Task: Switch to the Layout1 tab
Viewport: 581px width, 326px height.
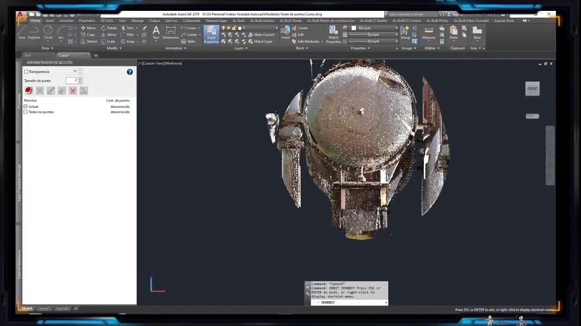Action: point(44,308)
